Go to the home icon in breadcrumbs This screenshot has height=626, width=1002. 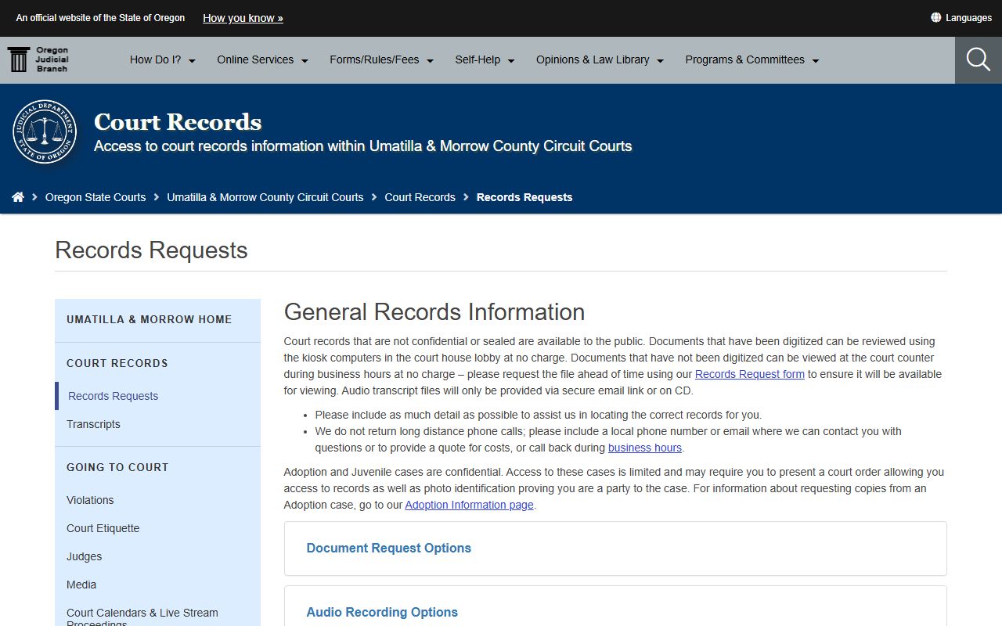pyautogui.click(x=18, y=197)
